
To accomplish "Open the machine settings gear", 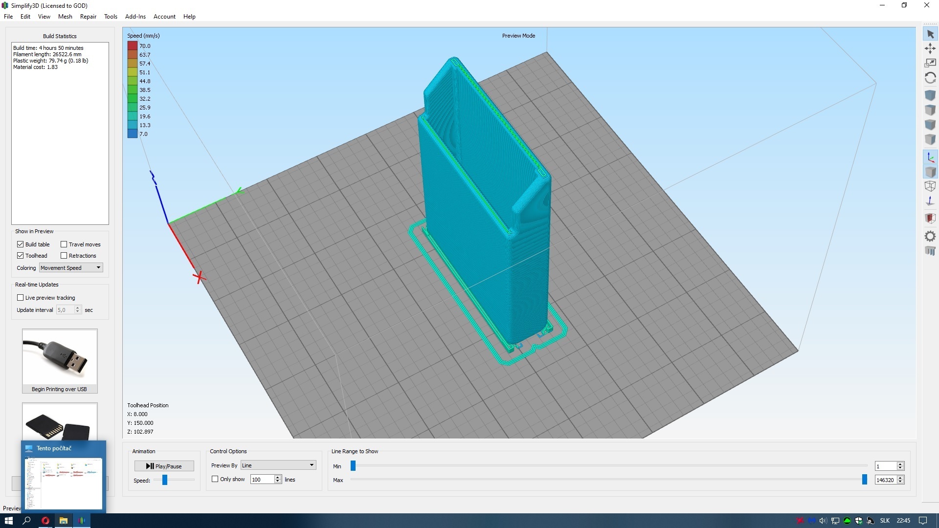I will 931,236.
